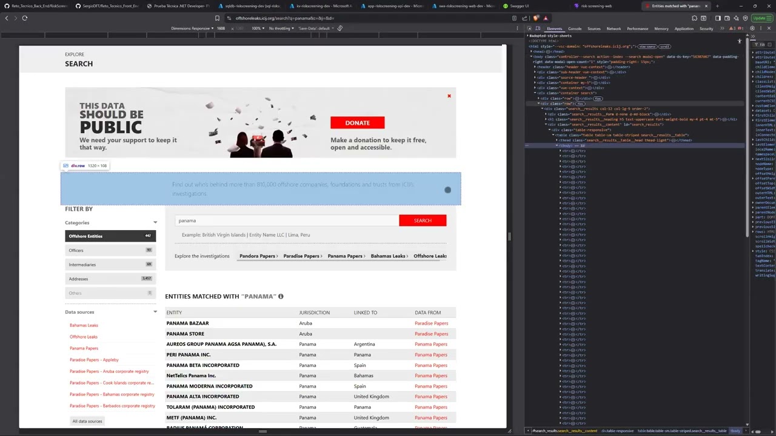This screenshot has width=776, height=436.
Task: Show more DevTools tabs chevron
Action: point(722,28)
